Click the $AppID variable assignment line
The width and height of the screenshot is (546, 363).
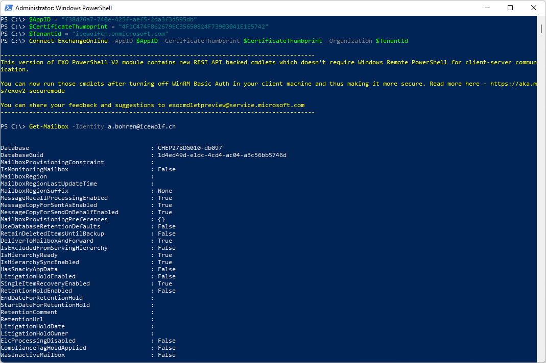point(99,19)
